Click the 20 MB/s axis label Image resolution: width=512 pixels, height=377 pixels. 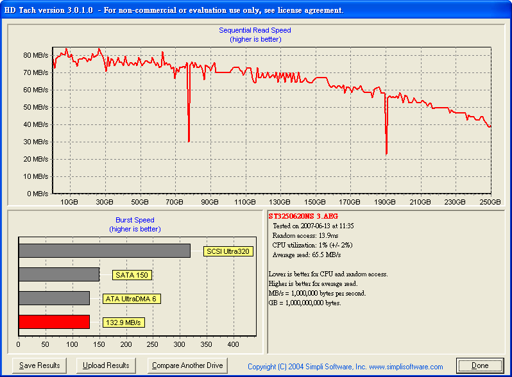tap(35, 159)
